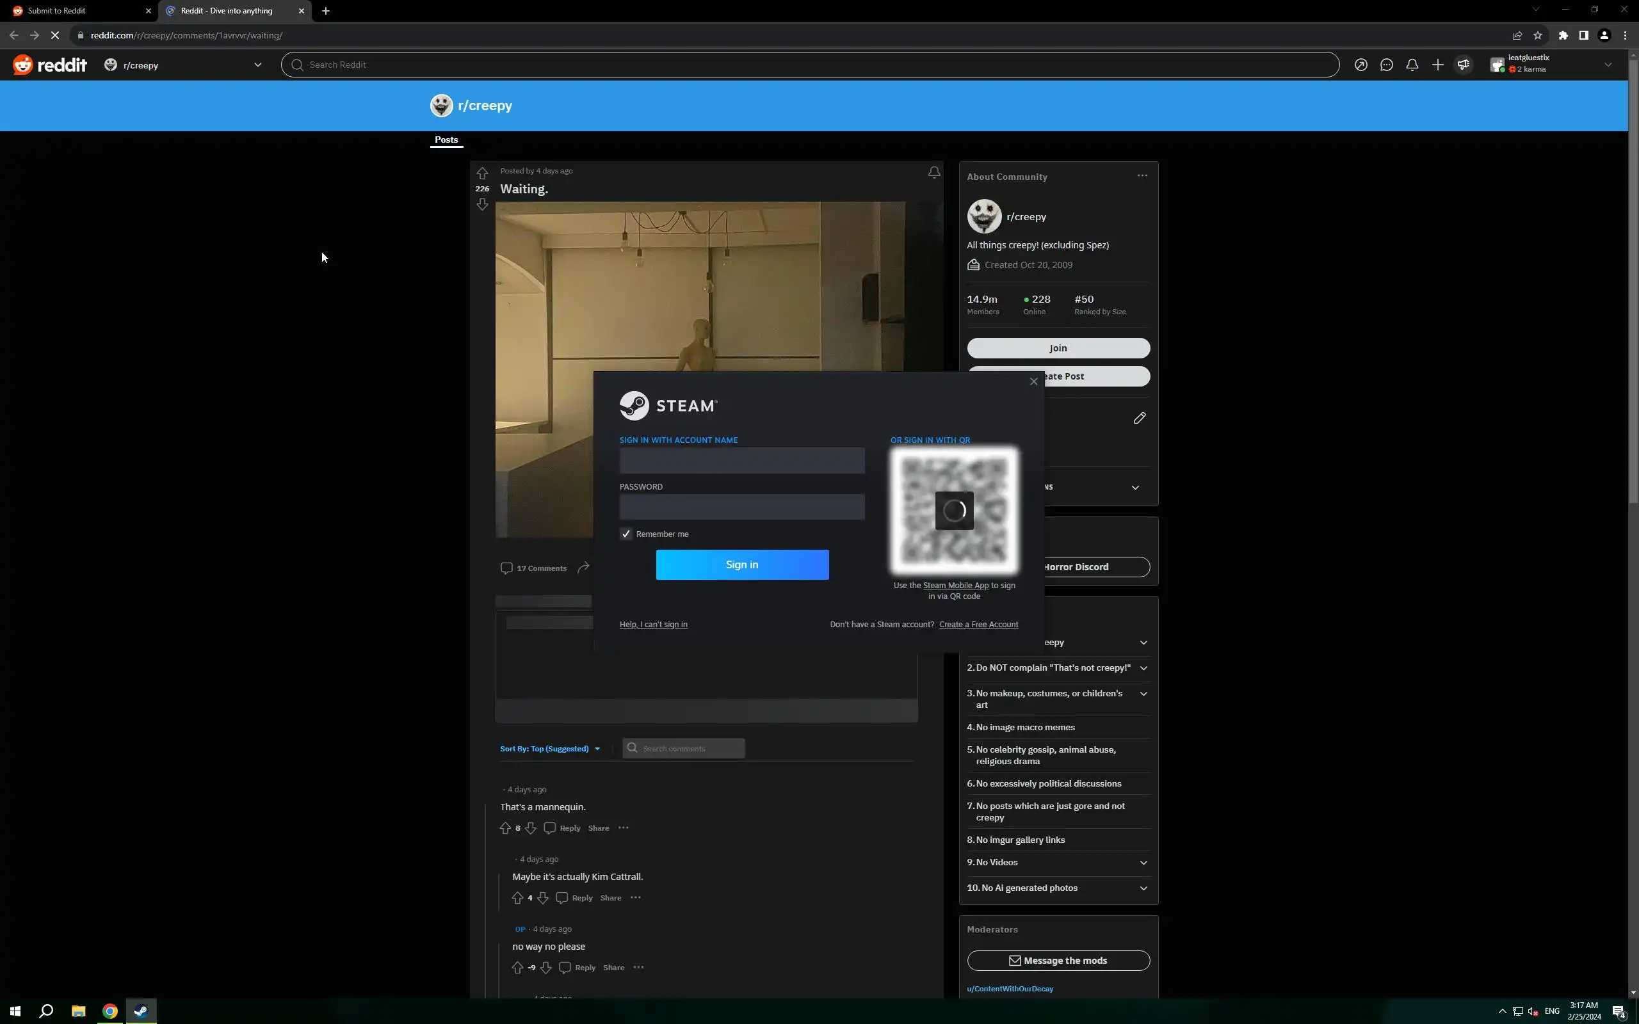Expand rule 10 No Ai generated photos
Screen dimensions: 1639x1024
1143,888
